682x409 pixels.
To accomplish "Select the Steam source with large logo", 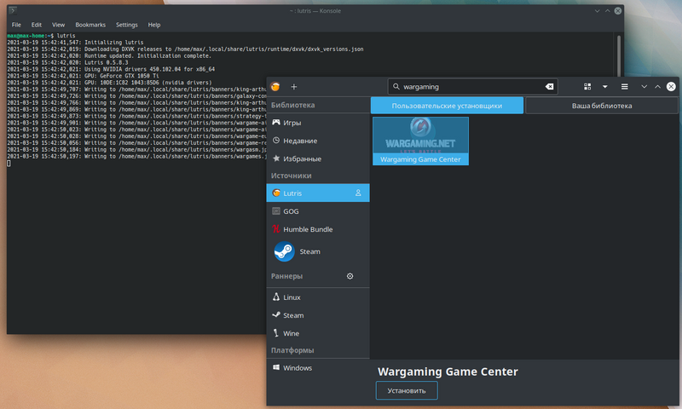I will (318, 251).
